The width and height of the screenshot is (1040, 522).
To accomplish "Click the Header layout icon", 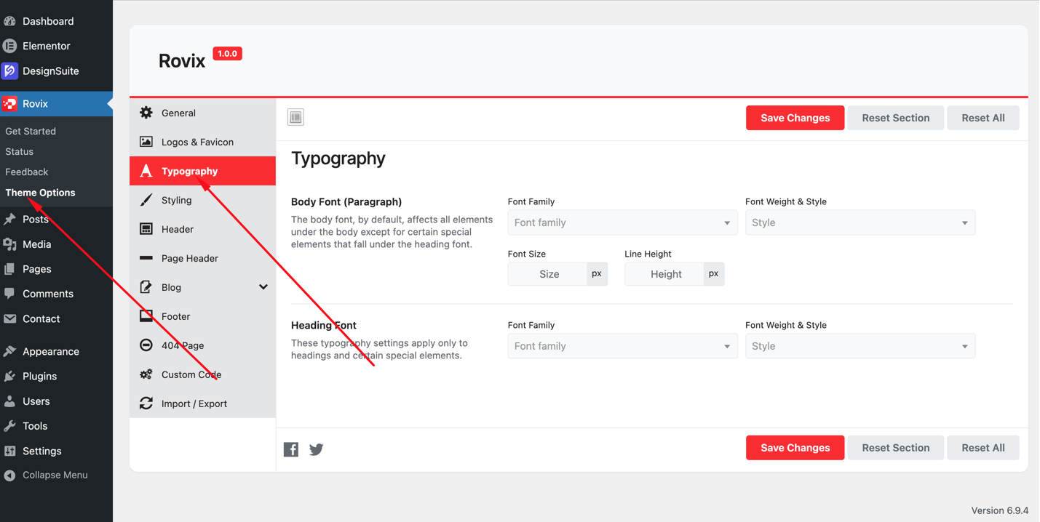I will [x=146, y=229].
